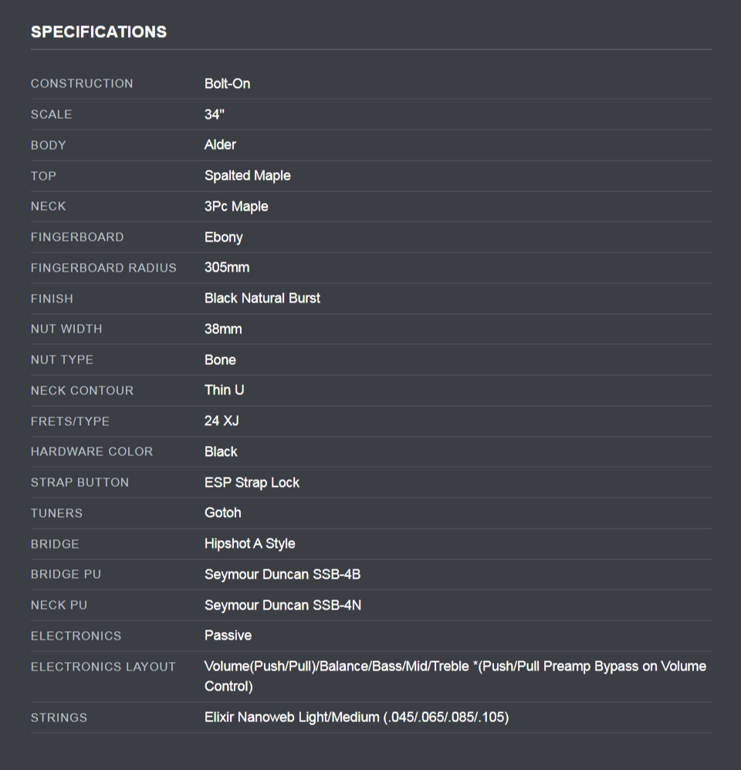Click the 38mm nut width value
This screenshot has width=741, height=770.
point(223,329)
